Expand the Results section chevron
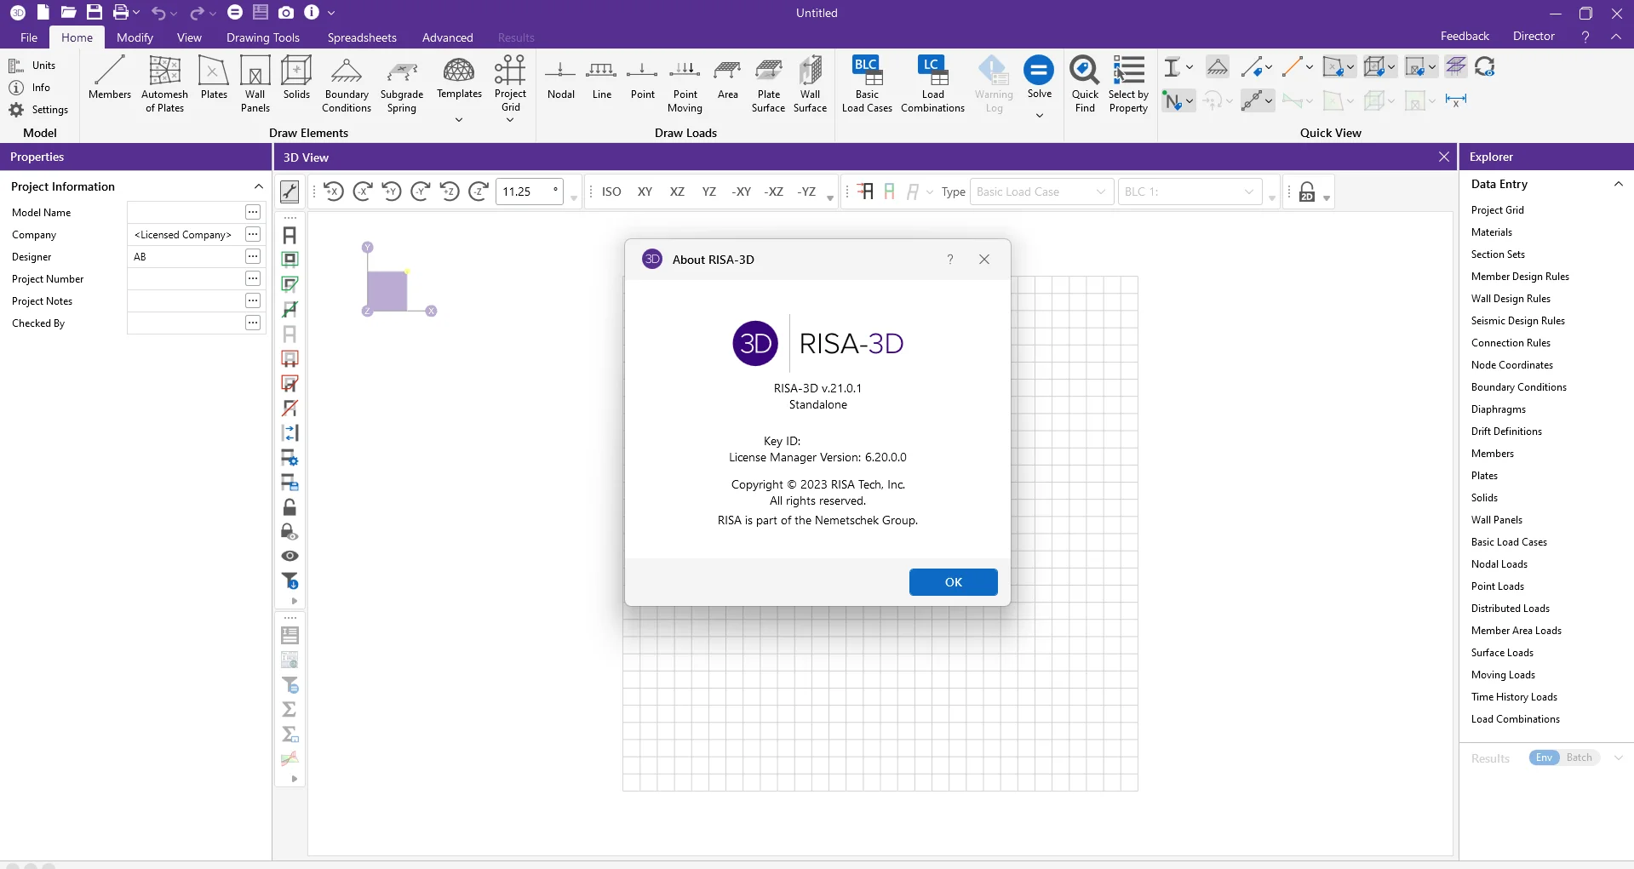1634x869 pixels. pyautogui.click(x=1618, y=758)
